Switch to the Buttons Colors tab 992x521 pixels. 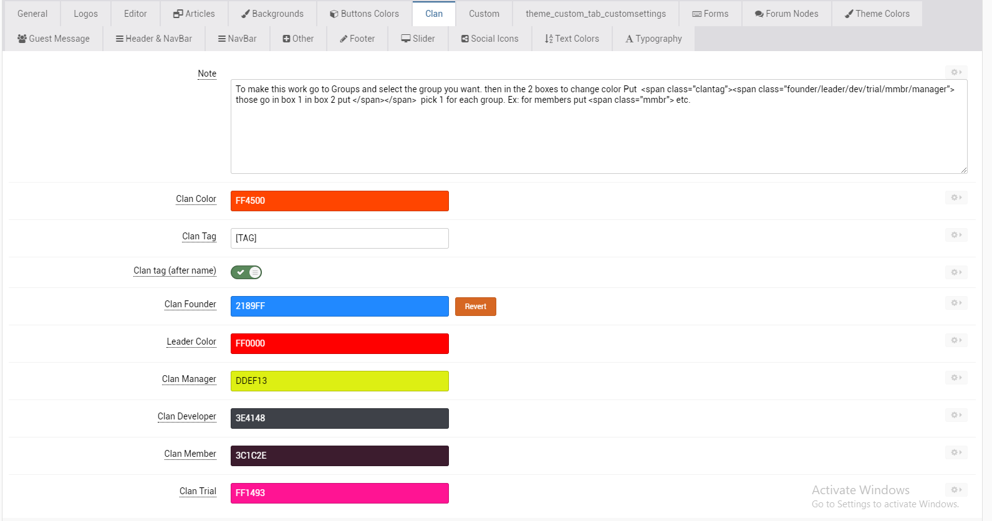pyautogui.click(x=364, y=14)
